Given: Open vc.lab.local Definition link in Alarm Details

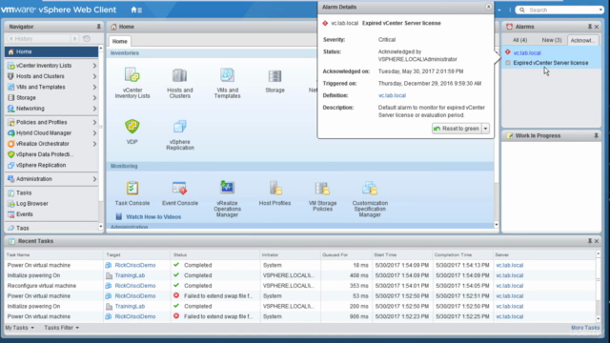Looking at the screenshot, I should pyautogui.click(x=392, y=95).
